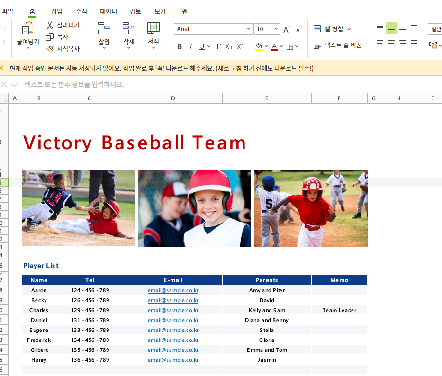Align text left
The image size is (442, 376).
coord(379,44)
